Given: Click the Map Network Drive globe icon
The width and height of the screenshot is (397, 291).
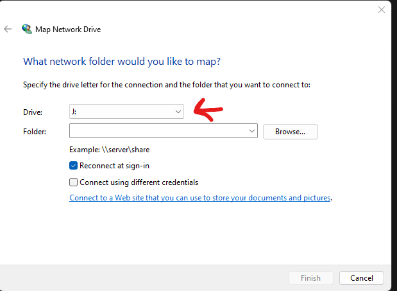Looking at the screenshot, I should (x=27, y=29).
